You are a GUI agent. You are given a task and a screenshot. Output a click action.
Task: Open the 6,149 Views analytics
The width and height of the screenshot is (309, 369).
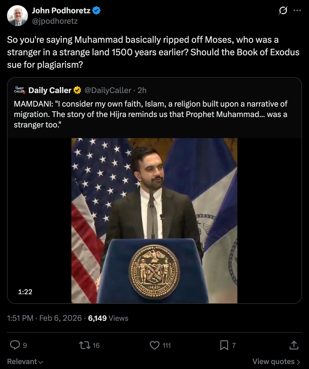(x=108, y=318)
